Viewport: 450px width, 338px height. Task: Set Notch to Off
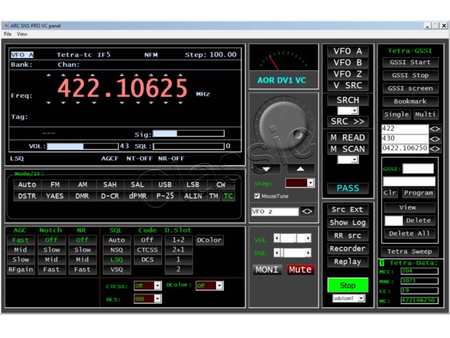coord(51,240)
